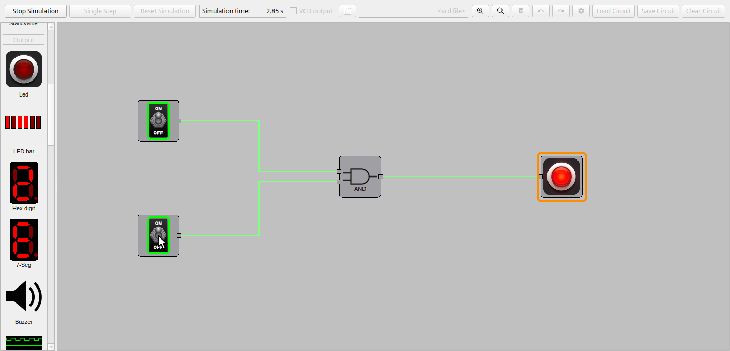
Task: Click the sidebar vertical scrollbar thumb
Action: (51, 114)
